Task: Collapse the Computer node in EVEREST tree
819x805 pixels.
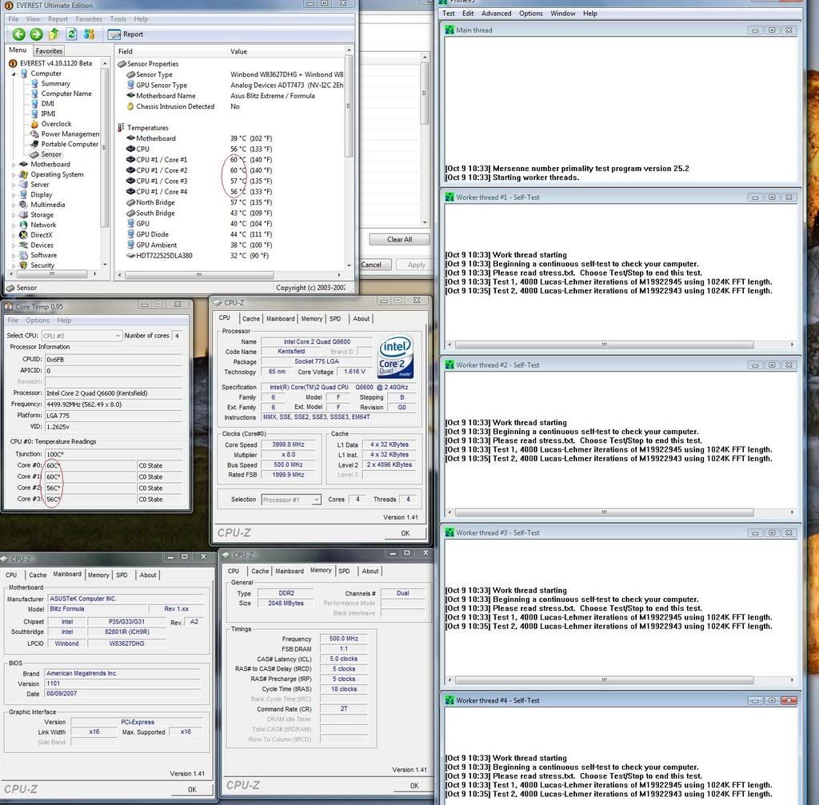Action: [x=14, y=74]
